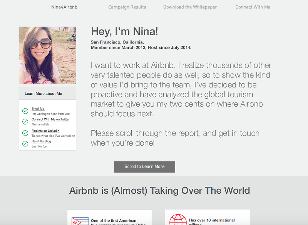Click green checkmark icon beside Twitter link
Viewport: 308px width, 225px height.
[25, 122]
